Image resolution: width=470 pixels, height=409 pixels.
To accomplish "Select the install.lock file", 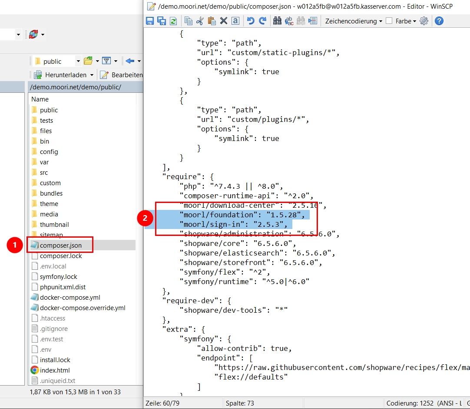I will pos(55,360).
